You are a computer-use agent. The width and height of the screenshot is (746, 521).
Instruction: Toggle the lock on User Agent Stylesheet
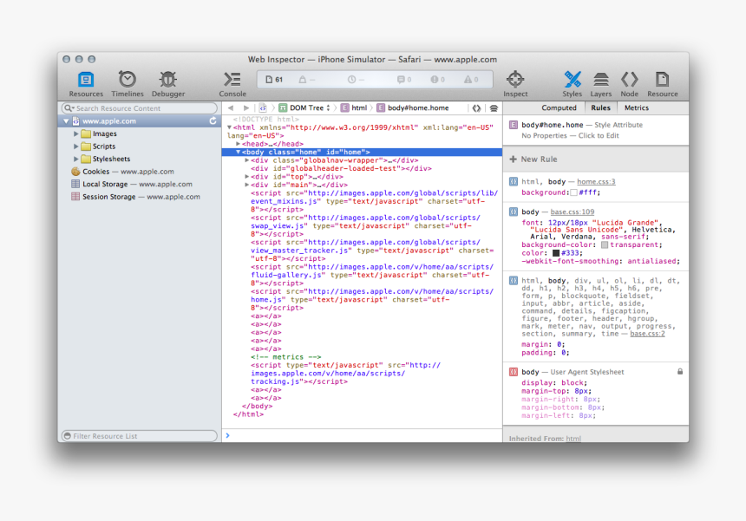(678, 370)
